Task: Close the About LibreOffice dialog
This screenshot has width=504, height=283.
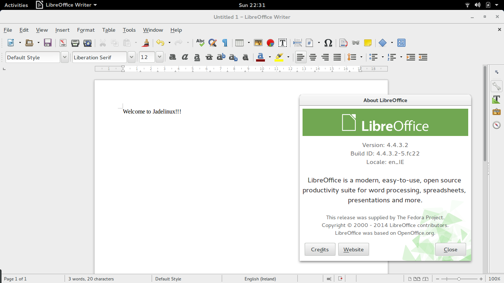Action: point(451,249)
